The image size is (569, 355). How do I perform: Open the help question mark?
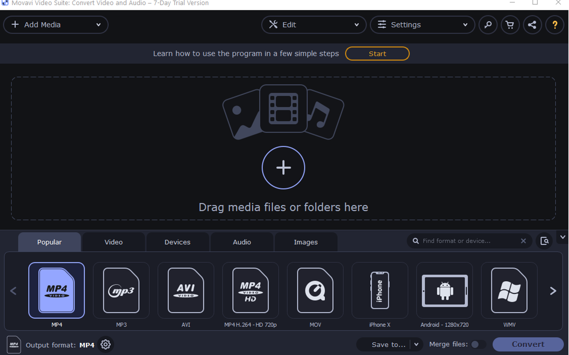point(555,25)
